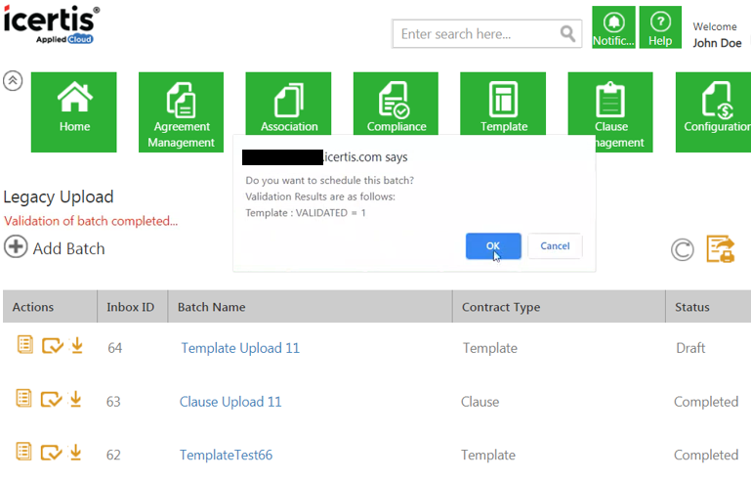This screenshot has width=751, height=480.
Task: Click 'Template : VALIDATED = 1' dialog text
Action: pyautogui.click(x=306, y=213)
